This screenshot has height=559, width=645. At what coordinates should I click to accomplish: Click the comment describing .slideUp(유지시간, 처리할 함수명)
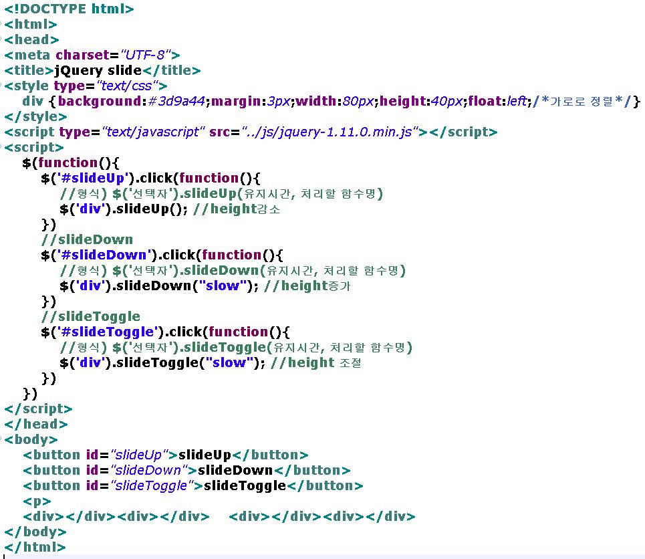tap(221, 193)
